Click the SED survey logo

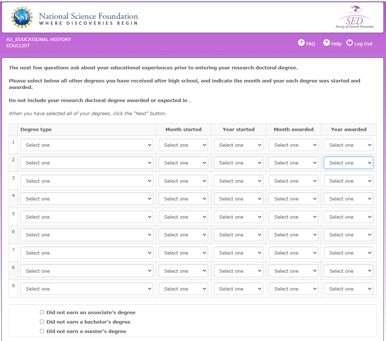(x=354, y=17)
